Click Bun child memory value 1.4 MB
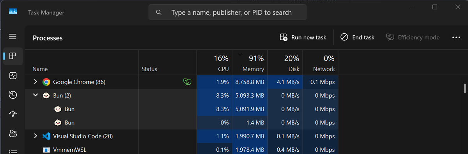468x154 pixels. coord(255,123)
